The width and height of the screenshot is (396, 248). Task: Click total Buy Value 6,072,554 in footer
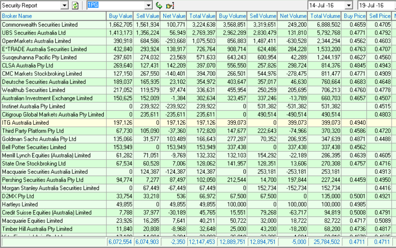pos(120,242)
